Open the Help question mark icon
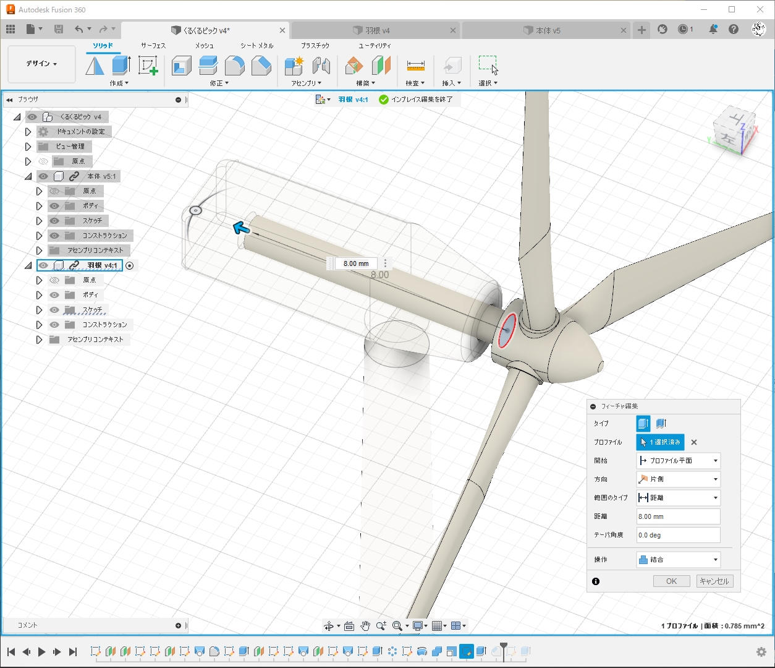The height and width of the screenshot is (668, 775). coord(734,29)
